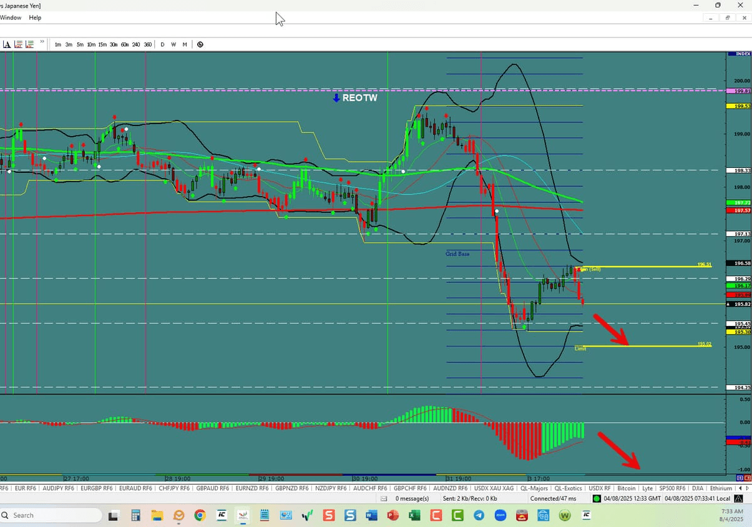Switch to the Weekly (W) chart timeframe
This screenshot has width=752, height=527.
[x=173, y=44]
